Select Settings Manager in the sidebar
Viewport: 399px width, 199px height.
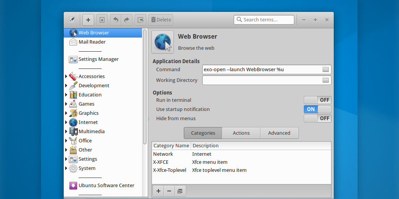pyautogui.click(x=103, y=59)
